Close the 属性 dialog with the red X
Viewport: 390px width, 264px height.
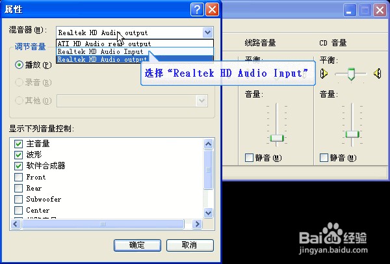point(212,10)
